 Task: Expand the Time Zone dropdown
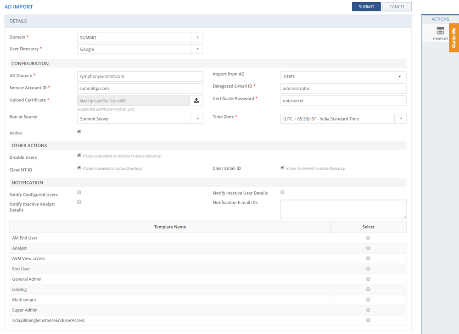(x=400, y=119)
